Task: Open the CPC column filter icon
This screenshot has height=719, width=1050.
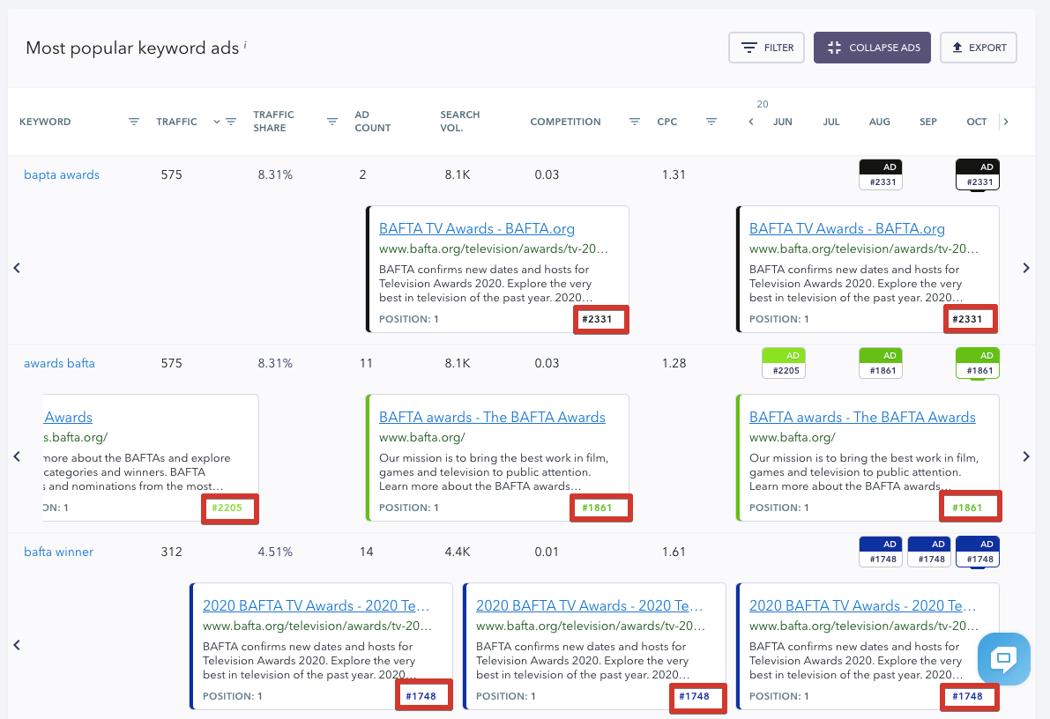Action: [711, 122]
